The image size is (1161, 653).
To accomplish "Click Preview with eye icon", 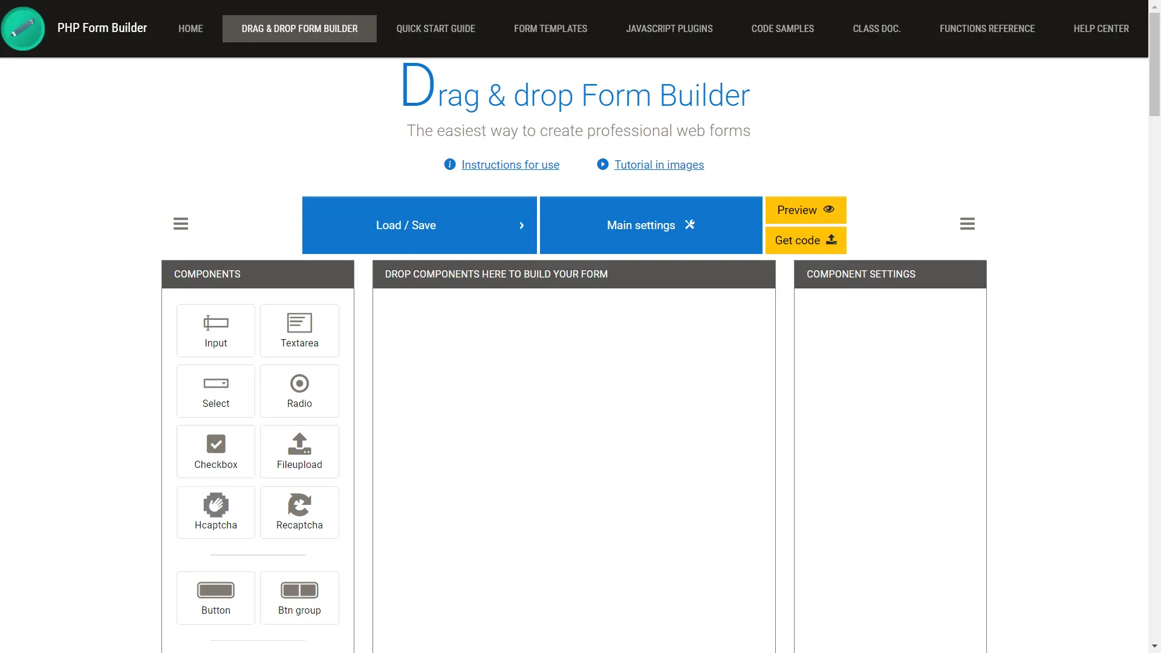I will click(805, 210).
